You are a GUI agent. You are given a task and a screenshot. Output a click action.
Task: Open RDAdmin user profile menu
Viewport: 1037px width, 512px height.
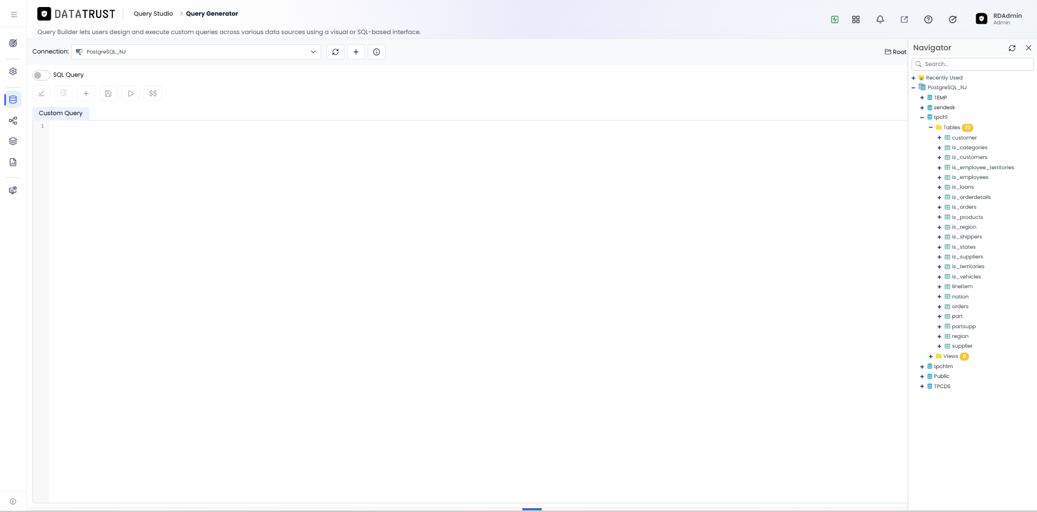coord(999,19)
